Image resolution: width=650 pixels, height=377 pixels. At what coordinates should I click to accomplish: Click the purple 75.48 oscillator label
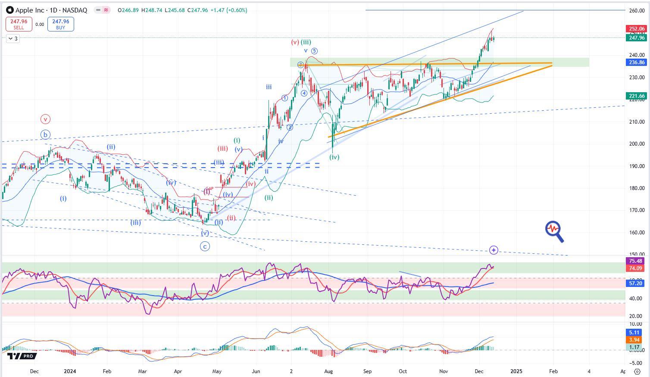click(x=635, y=261)
